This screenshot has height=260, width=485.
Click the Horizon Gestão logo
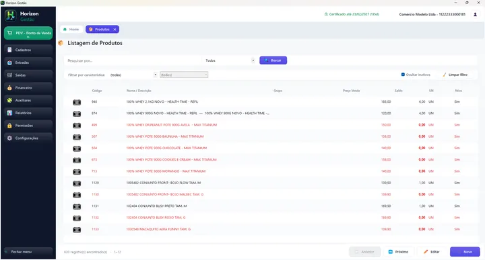click(x=10, y=15)
